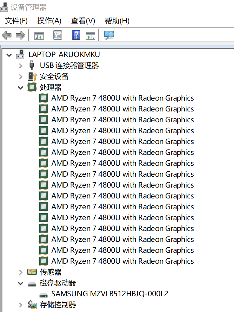
Task: Click the 存储控制器 category icon
Action: tap(32, 304)
